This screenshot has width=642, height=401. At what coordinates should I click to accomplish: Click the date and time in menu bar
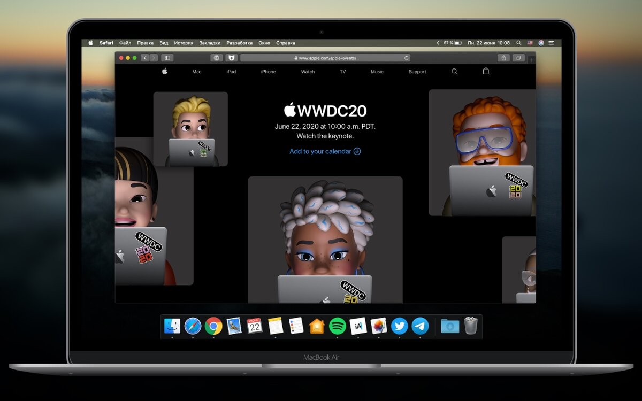point(488,43)
